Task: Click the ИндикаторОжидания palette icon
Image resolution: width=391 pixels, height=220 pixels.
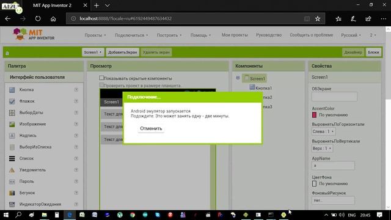Action: [12, 204]
